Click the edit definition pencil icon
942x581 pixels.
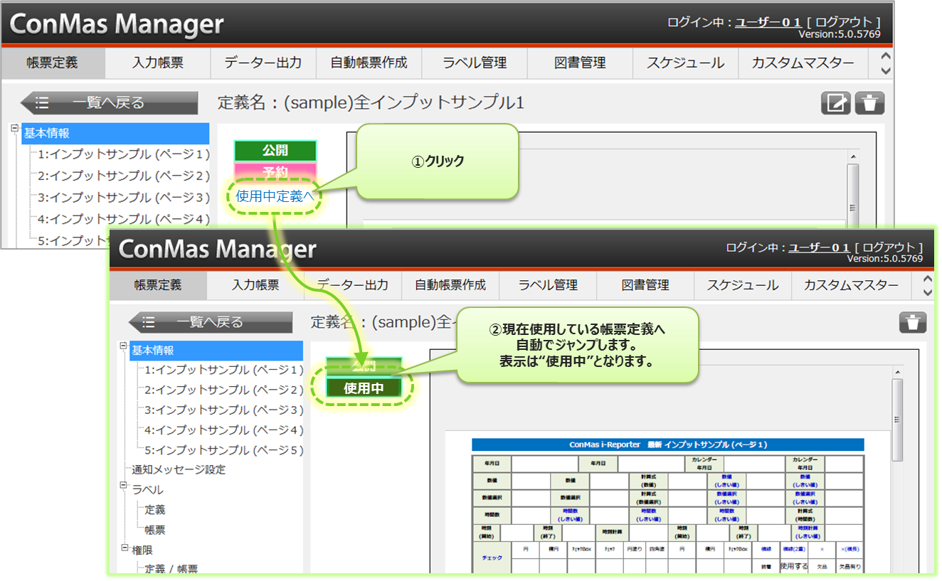[836, 103]
